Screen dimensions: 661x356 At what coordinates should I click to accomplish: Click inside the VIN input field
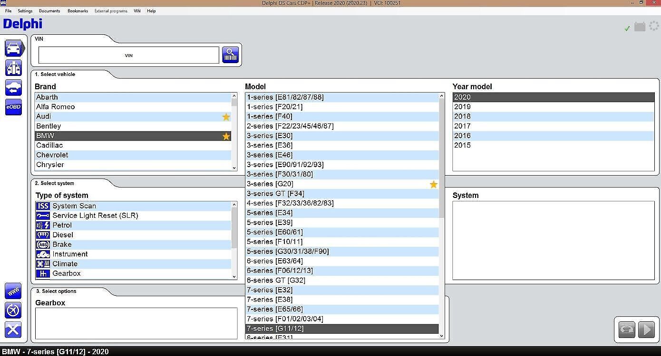point(128,55)
